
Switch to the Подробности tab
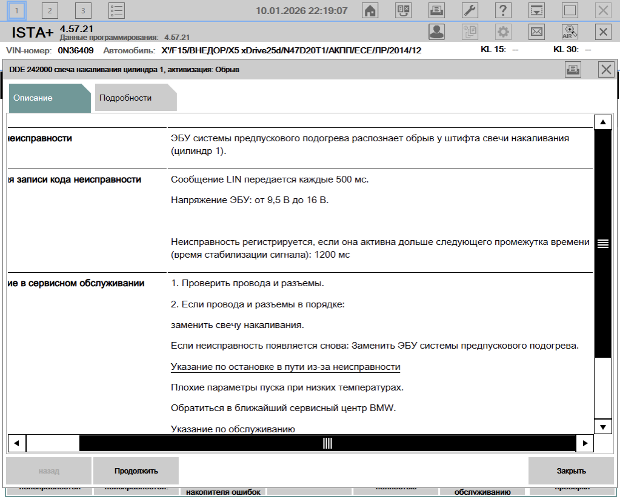click(126, 98)
